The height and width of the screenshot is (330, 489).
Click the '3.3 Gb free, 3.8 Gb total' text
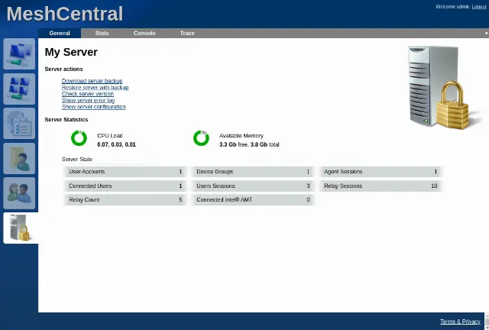(249, 144)
